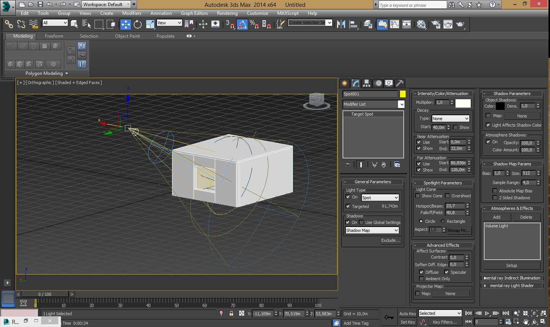Open the Decay Type dropdown

coord(450,119)
